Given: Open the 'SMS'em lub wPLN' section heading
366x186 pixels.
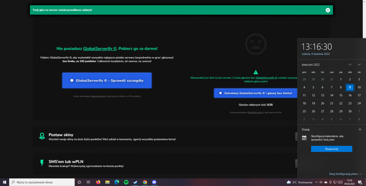Looking at the screenshot, I should tap(66, 162).
